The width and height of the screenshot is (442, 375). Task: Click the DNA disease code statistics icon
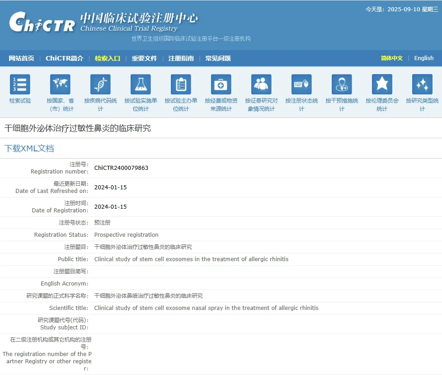pyautogui.click(x=100, y=84)
